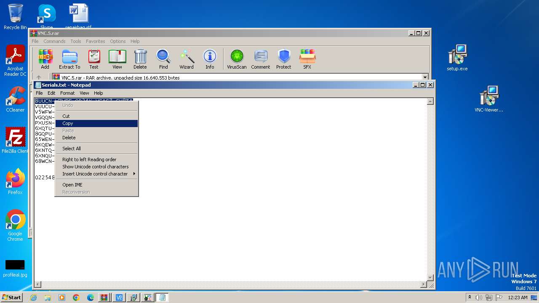Switch to the WinRAR taskbar button

point(104,298)
